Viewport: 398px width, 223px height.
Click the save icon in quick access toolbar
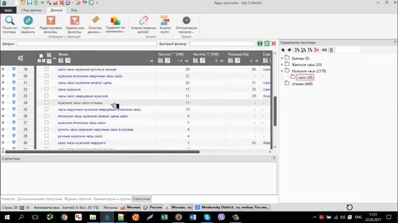coord(29,2)
